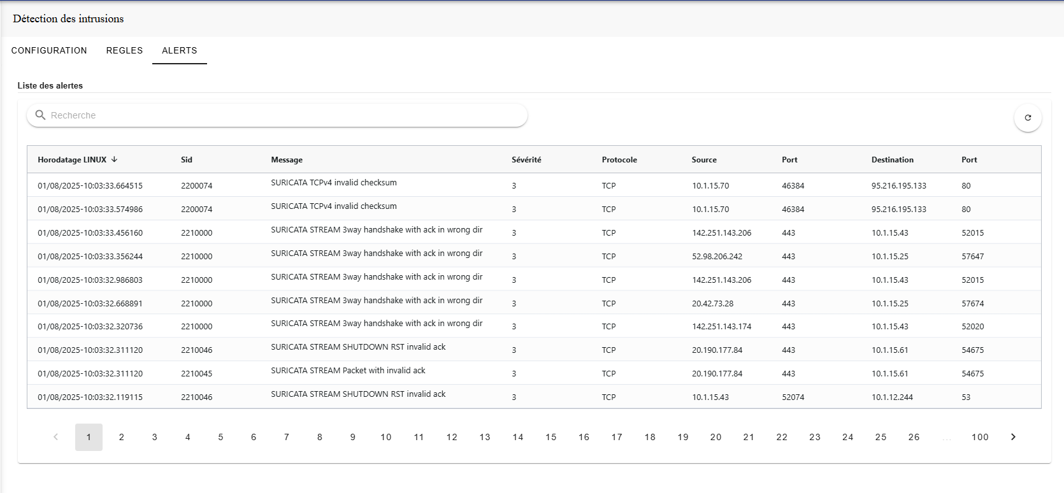Click the sort arrow beside Horodatage LINUX

114,159
